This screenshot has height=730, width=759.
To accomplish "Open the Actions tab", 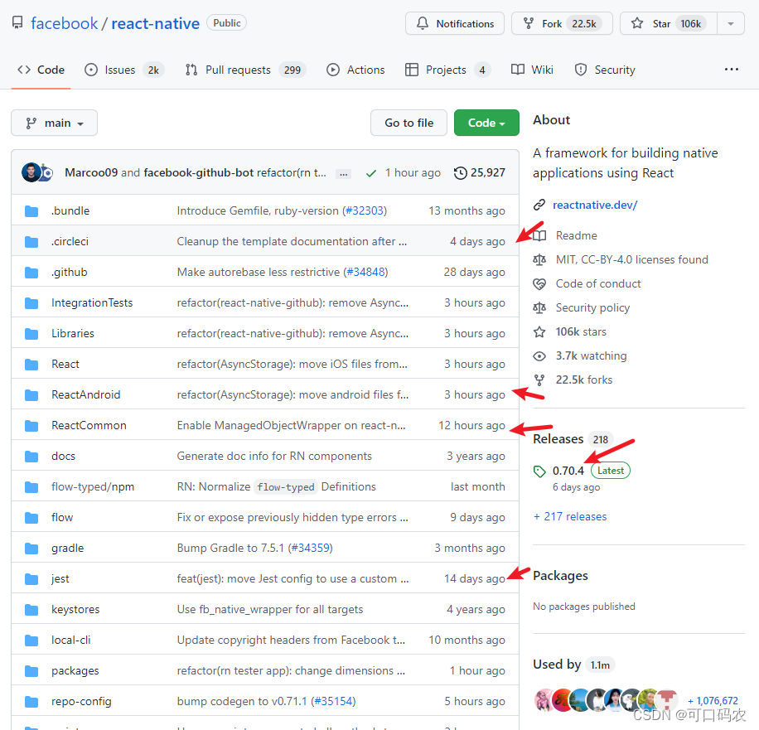I will pyautogui.click(x=355, y=70).
